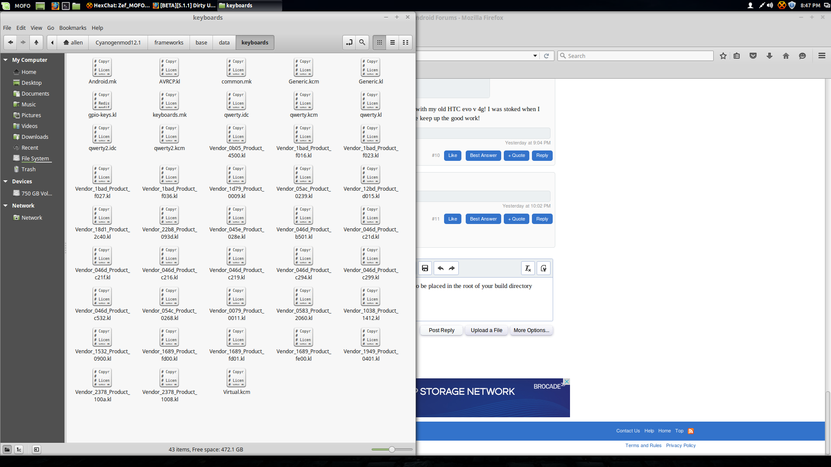
Task: Collapse the Devices section
Action: coord(6,182)
